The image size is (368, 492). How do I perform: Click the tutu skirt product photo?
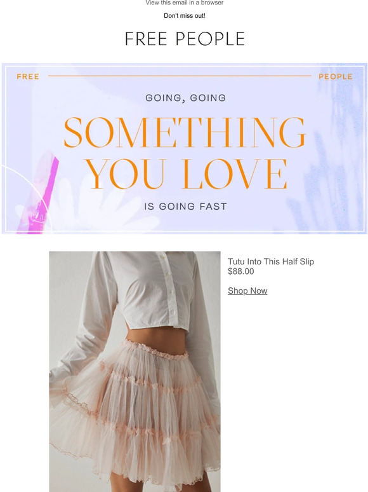tap(135, 371)
